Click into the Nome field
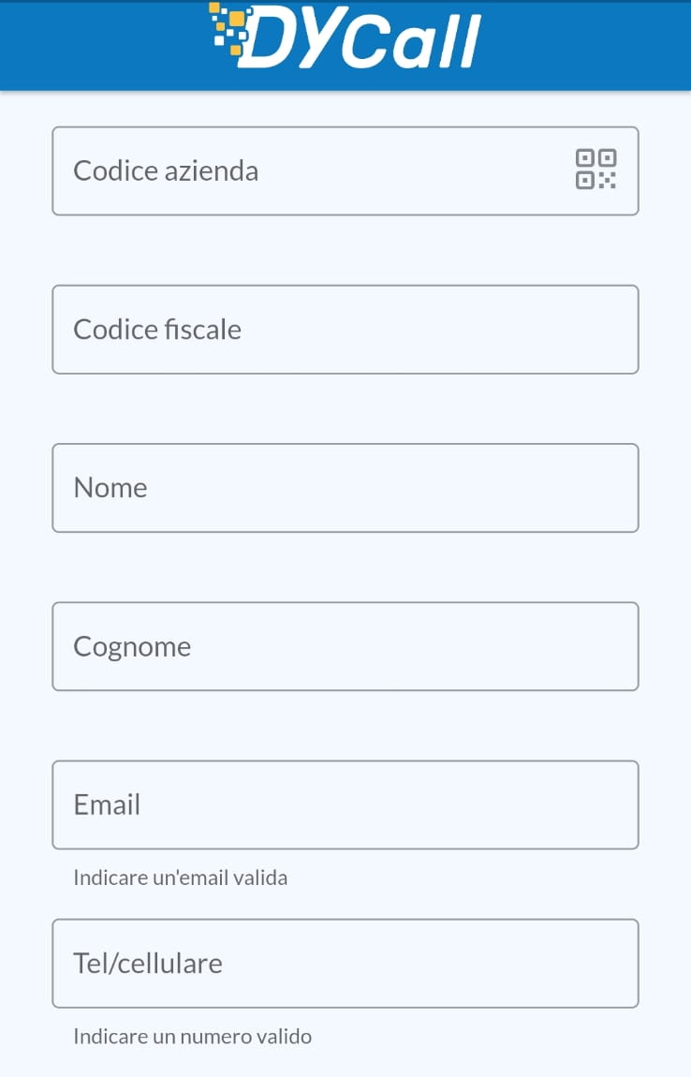 click(345, 488)
